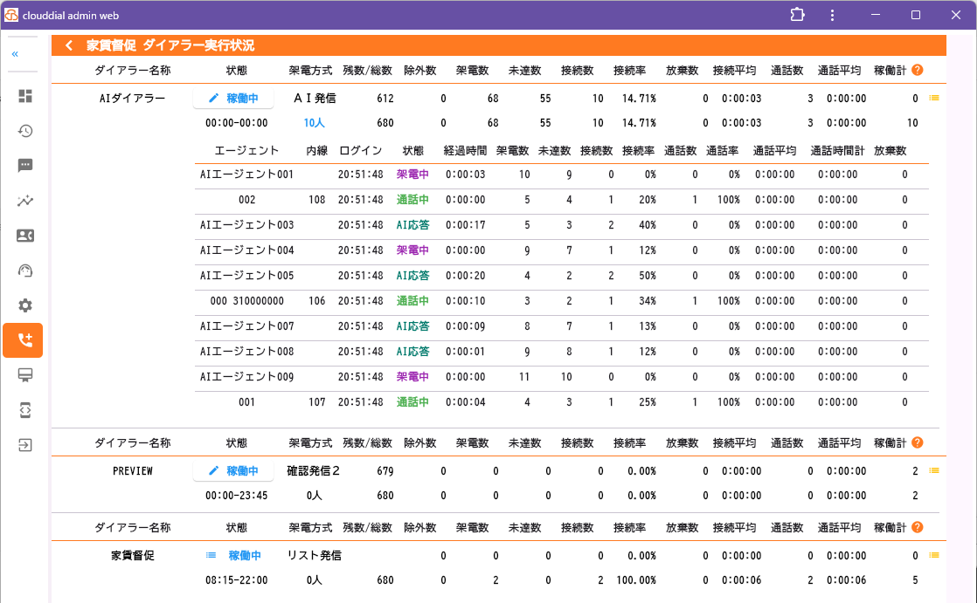Open the headset agent icon in sidebar
The image size is (977, 603).
tap(25, 271)
